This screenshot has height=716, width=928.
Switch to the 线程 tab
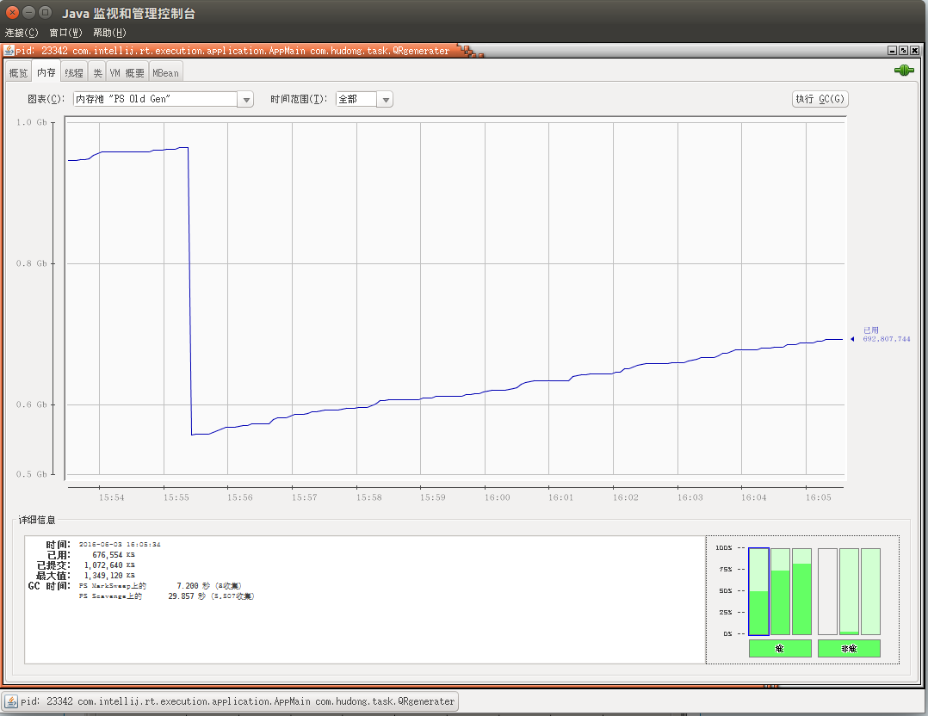click(74, 73)
